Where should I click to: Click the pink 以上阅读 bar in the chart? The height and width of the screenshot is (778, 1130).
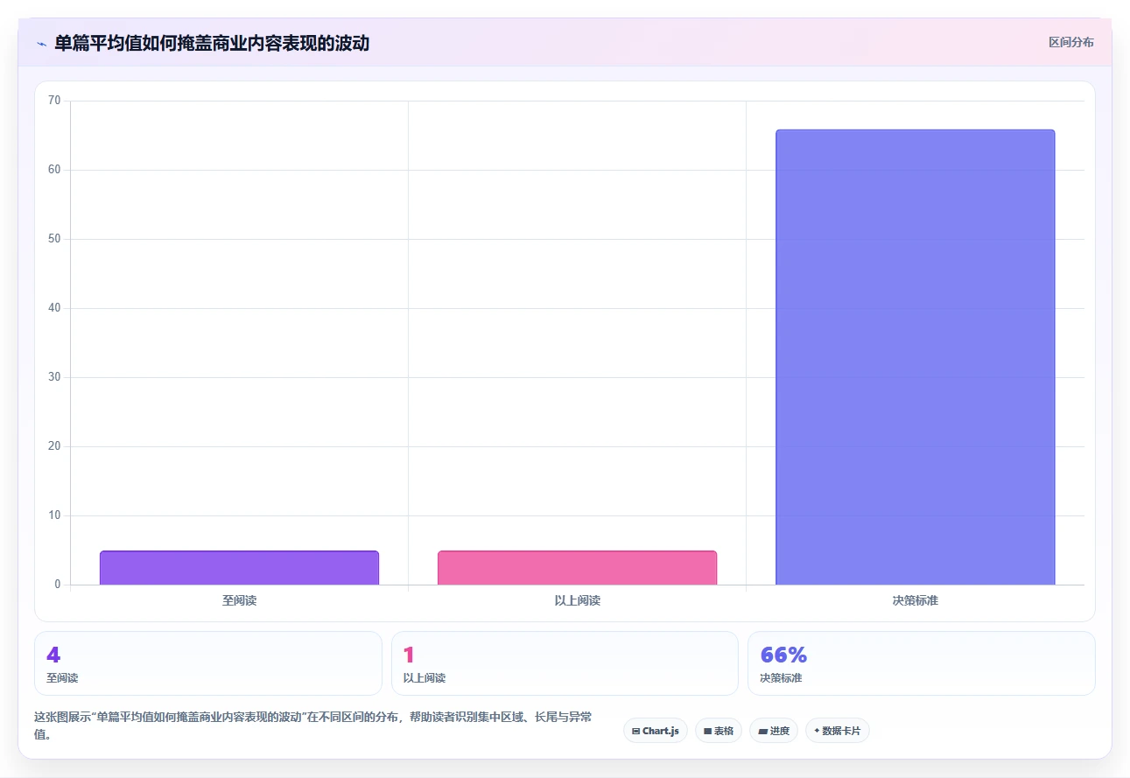tap(577, 568)
